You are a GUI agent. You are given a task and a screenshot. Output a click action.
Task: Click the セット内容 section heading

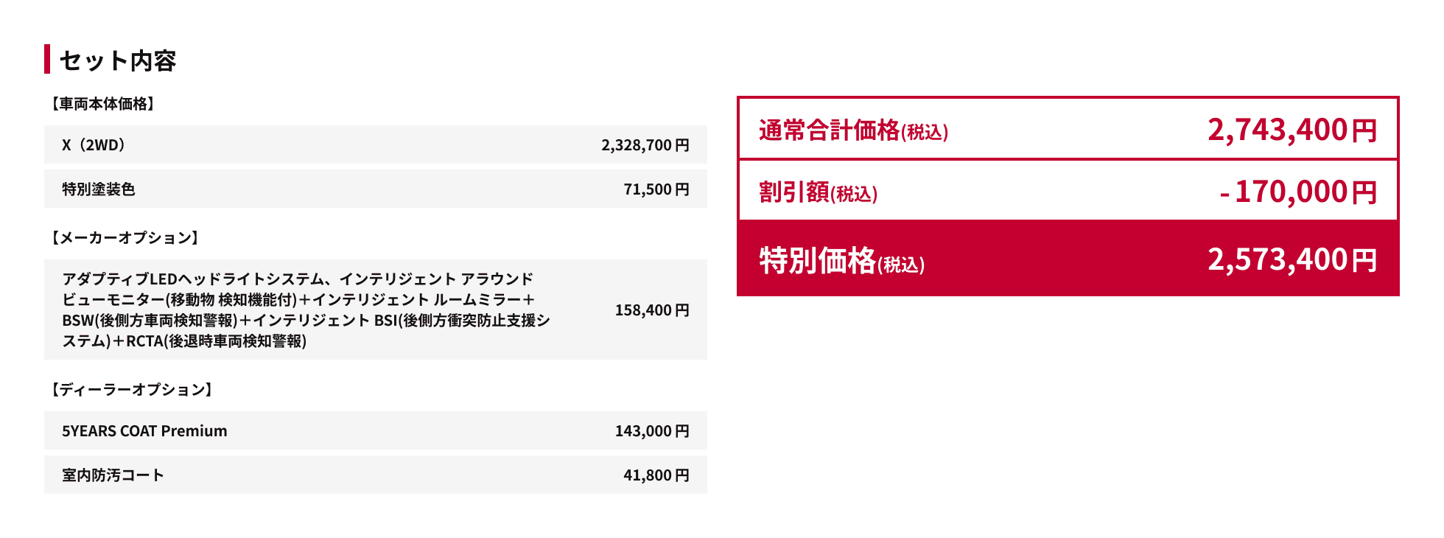[117, 60]
